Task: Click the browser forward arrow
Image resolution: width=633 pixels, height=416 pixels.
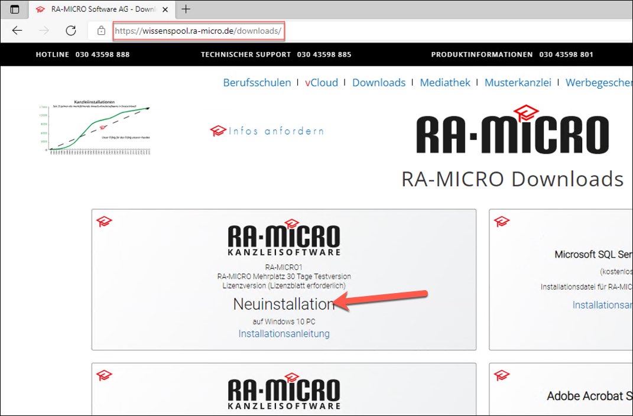Action: (44, 30)
